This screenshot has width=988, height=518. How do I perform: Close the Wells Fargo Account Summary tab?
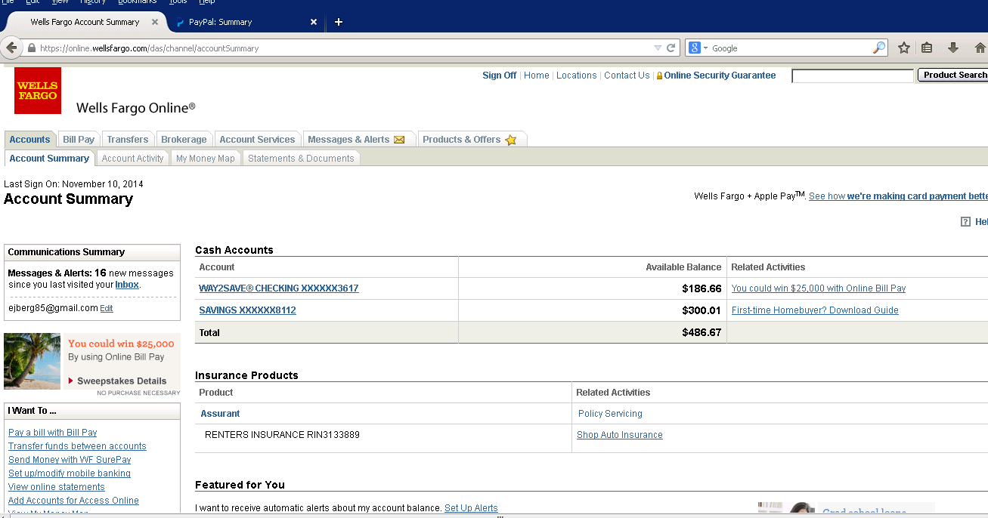pos(155,22)
